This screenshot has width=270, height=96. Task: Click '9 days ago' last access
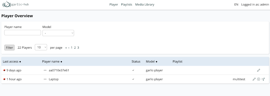(14, 70)
